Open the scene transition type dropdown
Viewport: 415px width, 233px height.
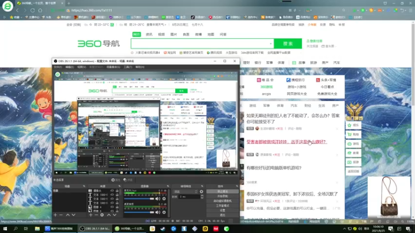pos(185,192)
